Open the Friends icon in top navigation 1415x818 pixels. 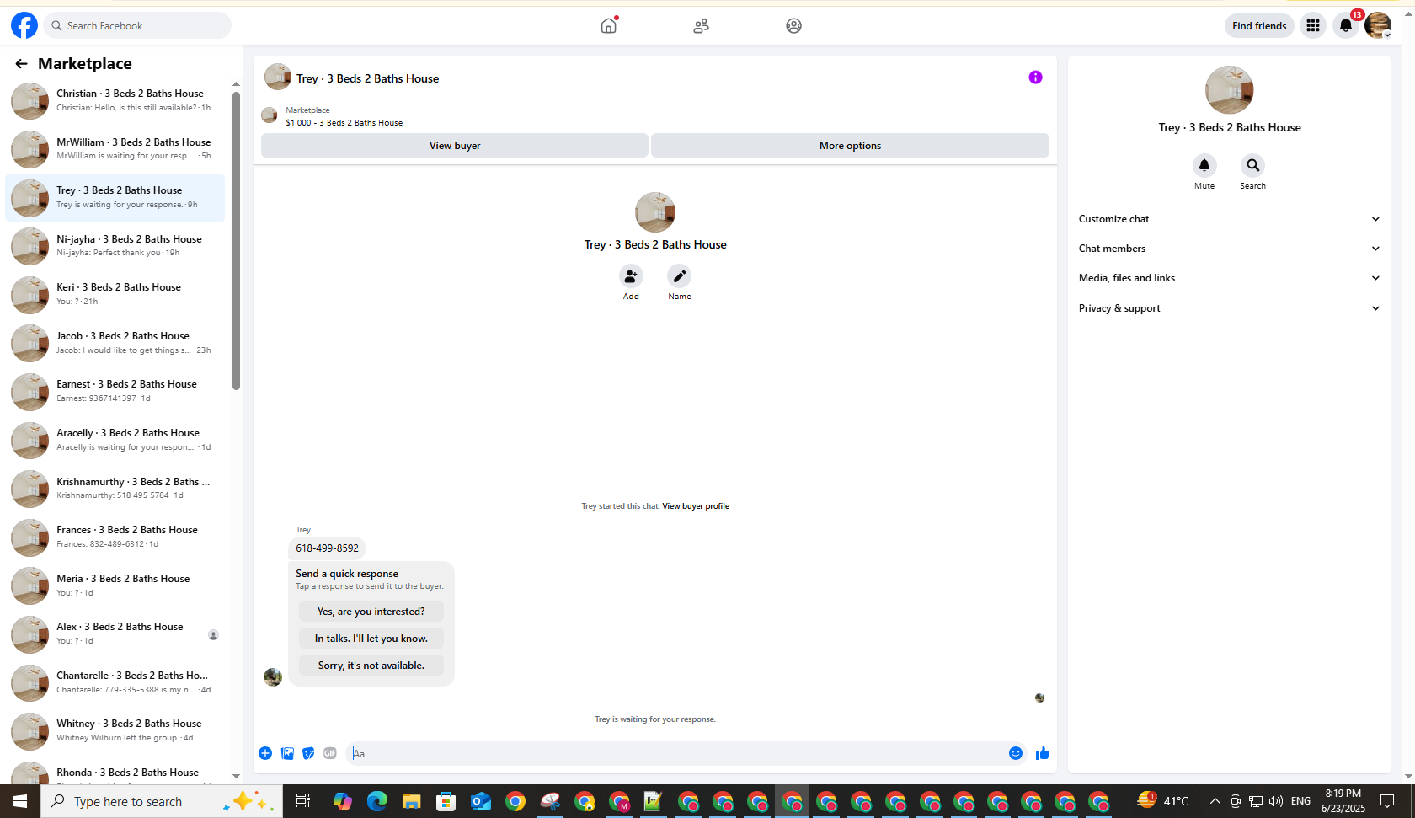point(701,26)
